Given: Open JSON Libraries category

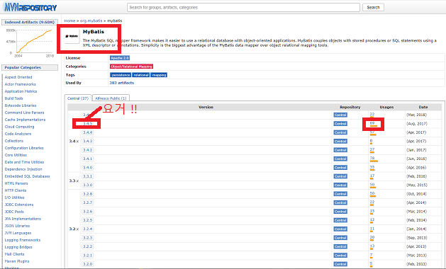Looking at the screenshot, I should [x=17, y=226].
